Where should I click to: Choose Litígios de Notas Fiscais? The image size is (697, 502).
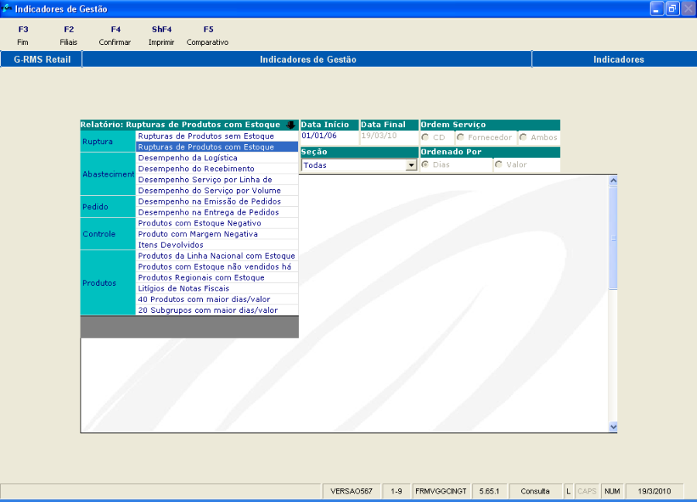(x=217, y=288)
